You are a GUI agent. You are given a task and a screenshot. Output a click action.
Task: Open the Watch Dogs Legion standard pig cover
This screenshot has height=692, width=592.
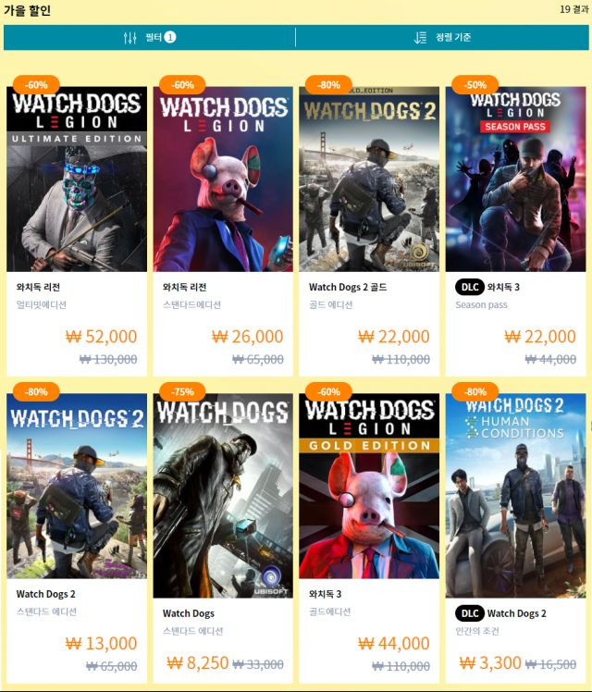(x=223, y=179)
